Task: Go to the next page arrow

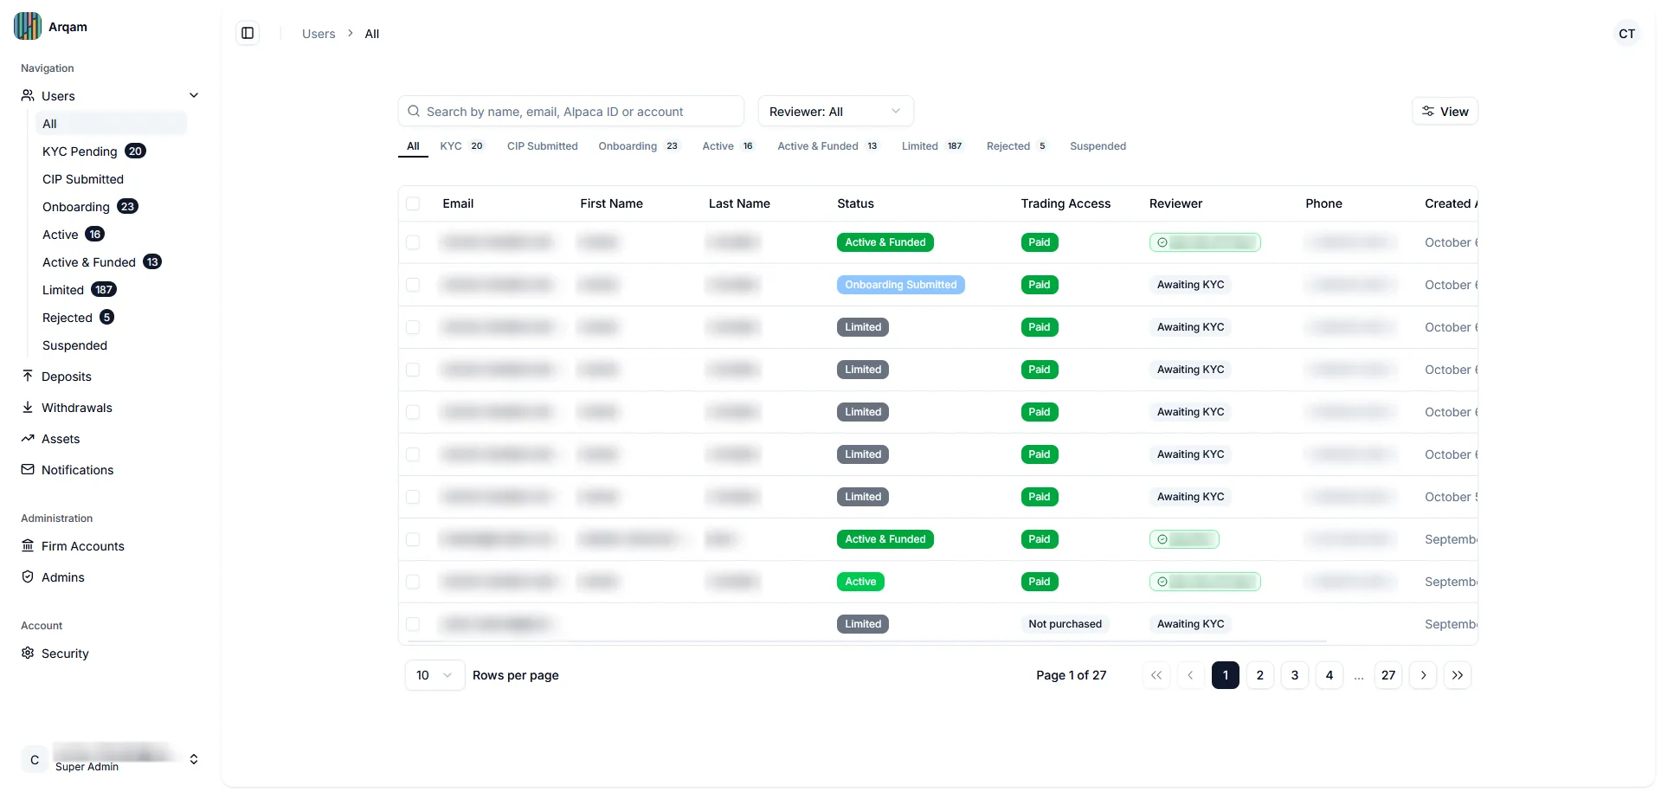Action: coord(1423,675)
